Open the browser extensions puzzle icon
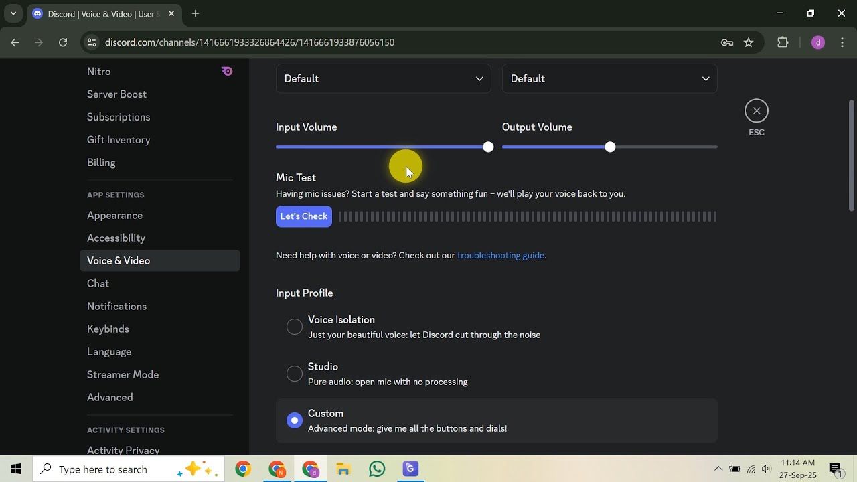Screen dimensions: 857x482 coord(783,42)
